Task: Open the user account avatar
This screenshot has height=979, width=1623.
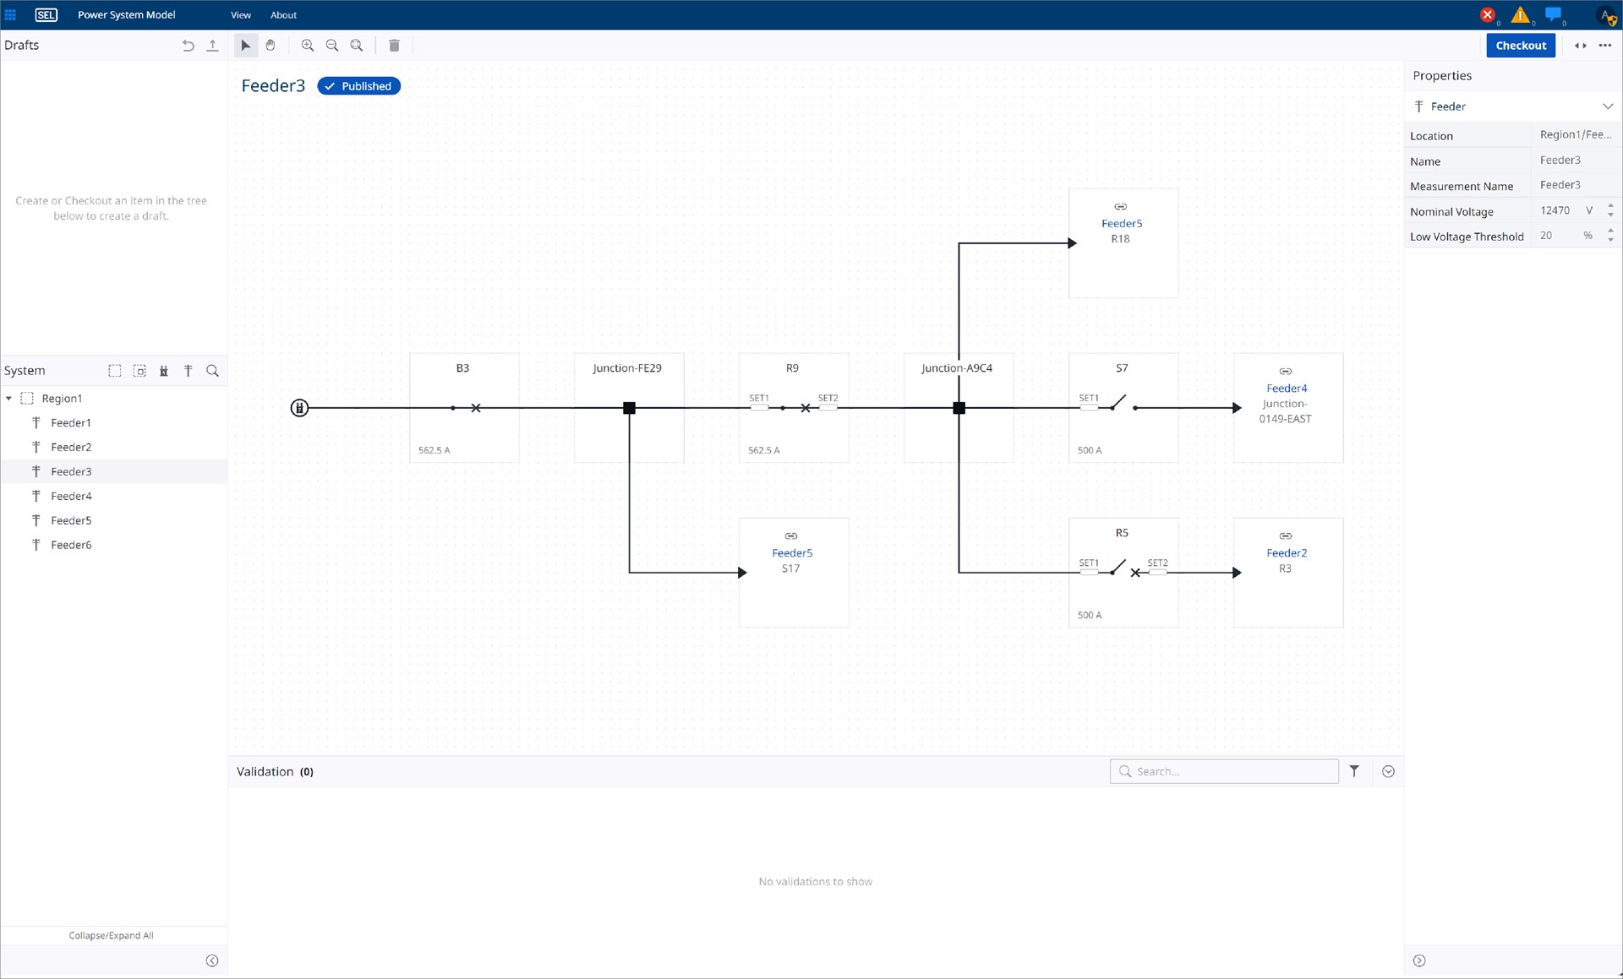Action: pos(1607,15)
